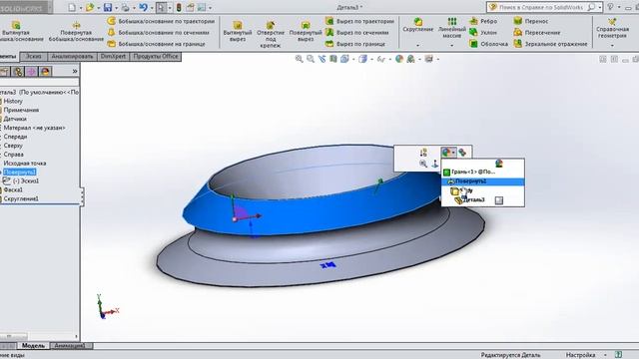Select History in the feature tree

coord(13,101)
